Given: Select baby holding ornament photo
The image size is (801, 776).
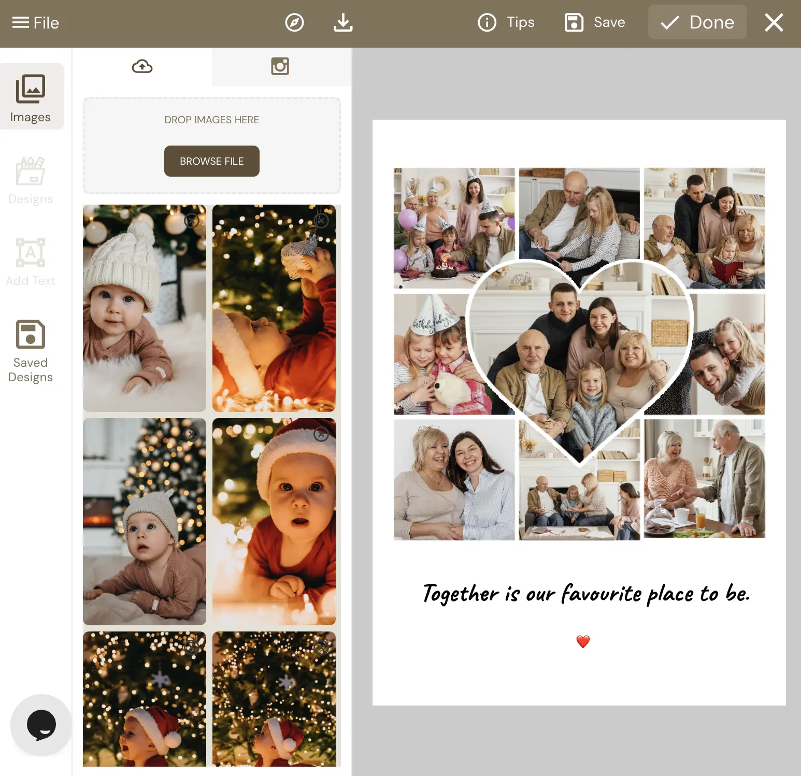Looking at the screenshot, I should point(274,308).
